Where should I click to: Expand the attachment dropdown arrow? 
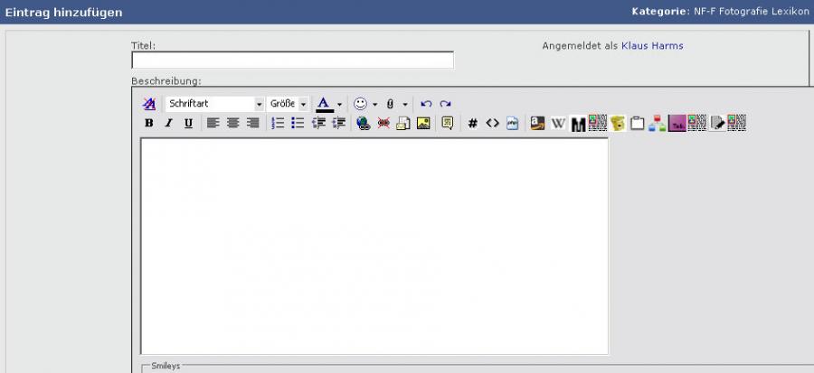tap(405, 105)
